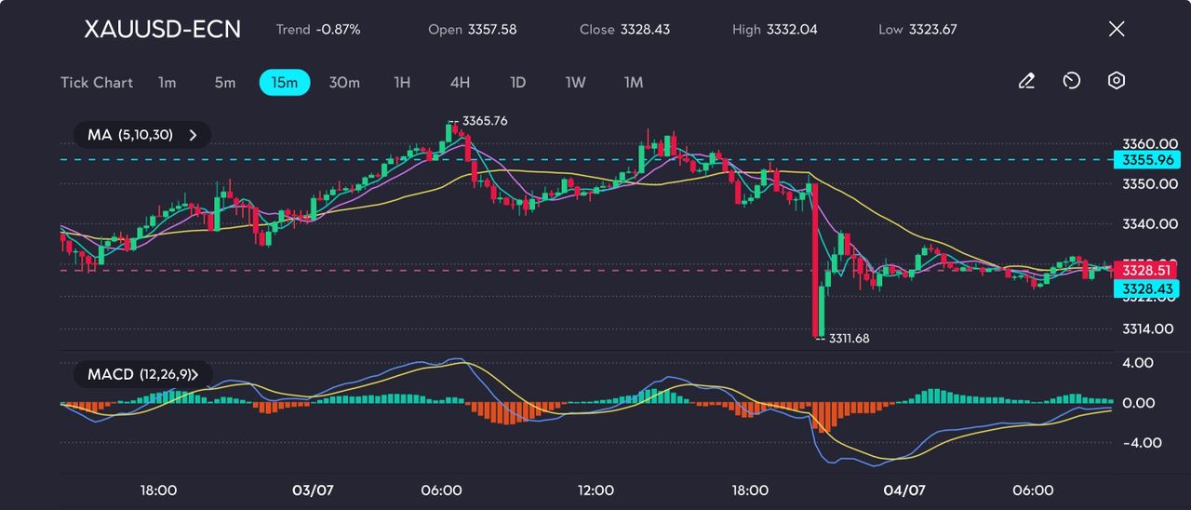The width and height of the screenshot is (1191, 510).
Task: Switch to the 1D daily timeframe
Action: [x=518, y=83]
